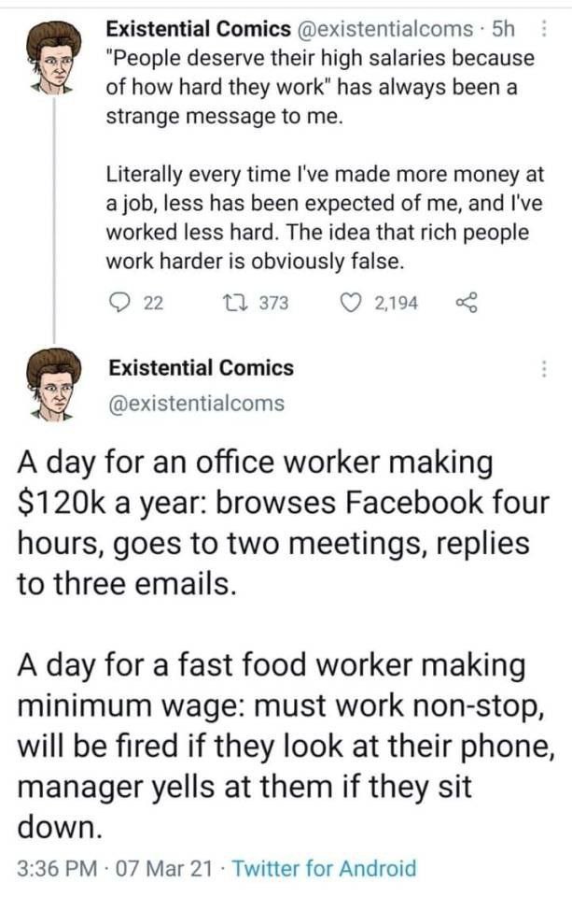Open the Twitter for Android source link

click(323, 869)
